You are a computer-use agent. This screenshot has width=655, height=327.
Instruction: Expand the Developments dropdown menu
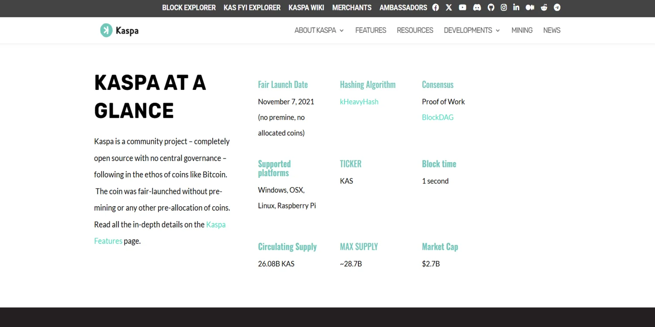pos(472,30)
